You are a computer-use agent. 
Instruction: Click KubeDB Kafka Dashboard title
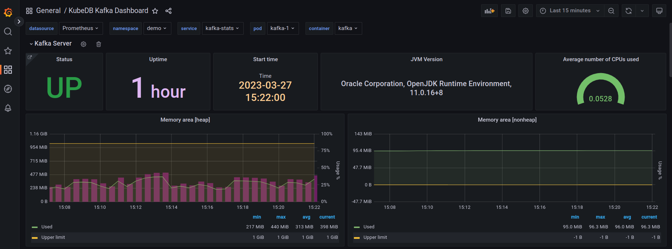108,11
